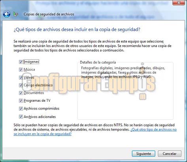The width and height of the screenshot is (187, 162).
Task: Select the Fotografías digitales description text
Action: pos(123,73)
